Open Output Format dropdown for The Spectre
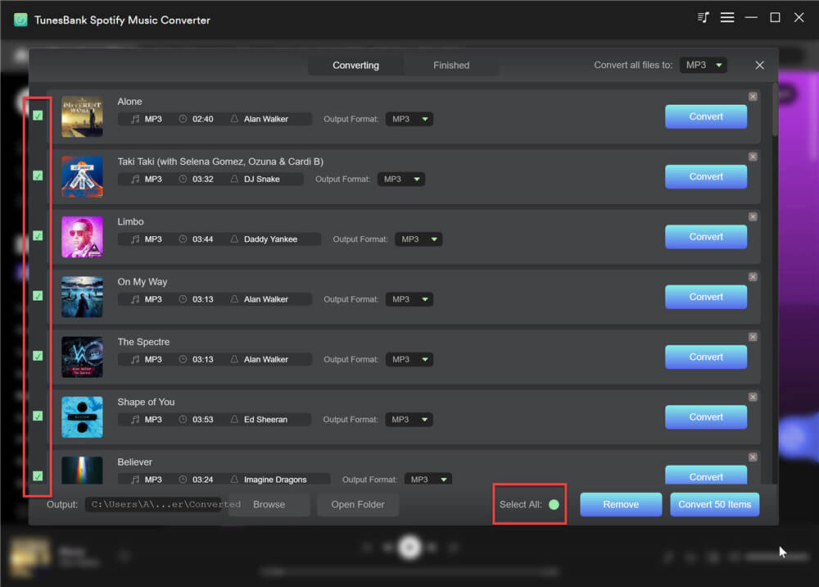This screenshot has width=819, height=587. coord(409,360)
